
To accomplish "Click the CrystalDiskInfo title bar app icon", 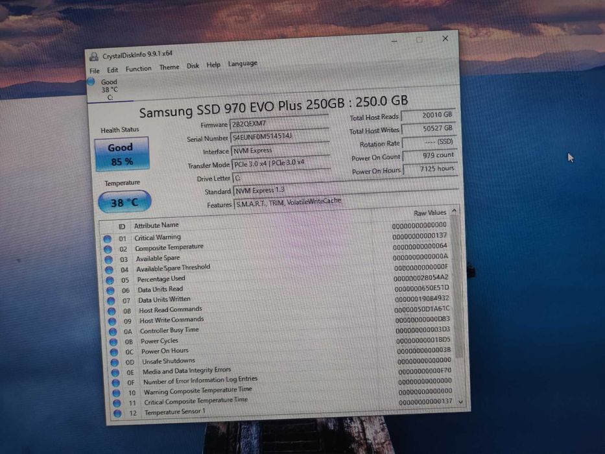I will [94, 57].
